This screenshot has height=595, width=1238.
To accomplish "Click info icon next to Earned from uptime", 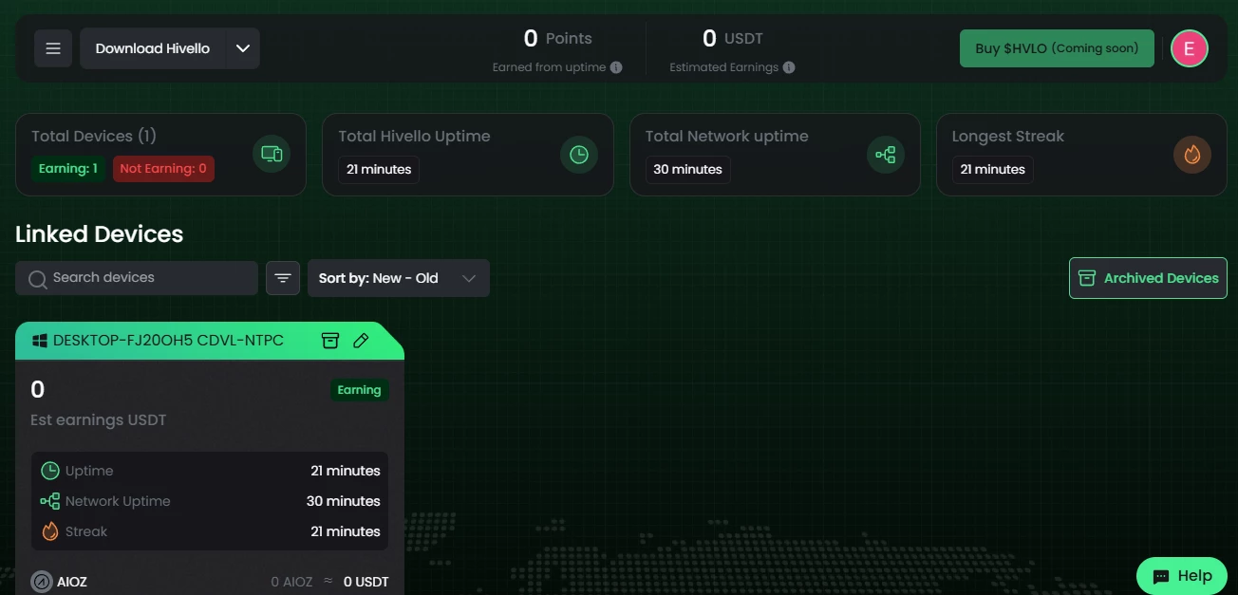I will 616,67.
